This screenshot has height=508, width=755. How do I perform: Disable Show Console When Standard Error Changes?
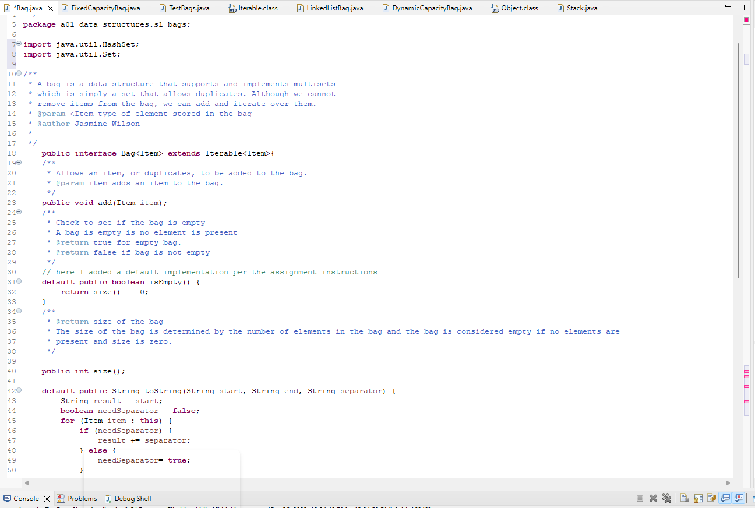739,498
